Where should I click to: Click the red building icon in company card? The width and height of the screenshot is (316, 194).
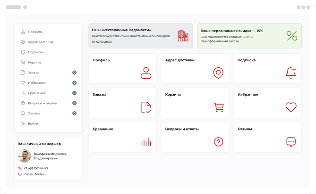183,36
